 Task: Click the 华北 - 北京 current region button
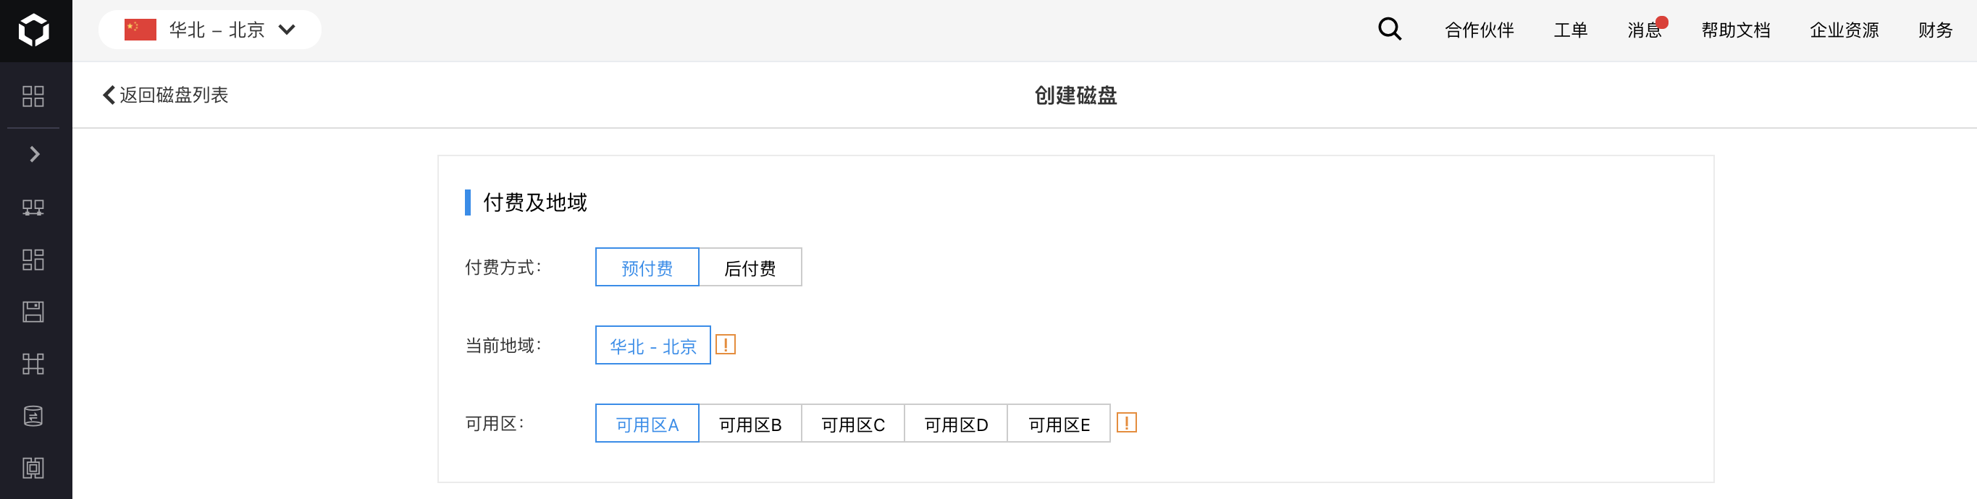pyautogui.click(x=653, y=346)
